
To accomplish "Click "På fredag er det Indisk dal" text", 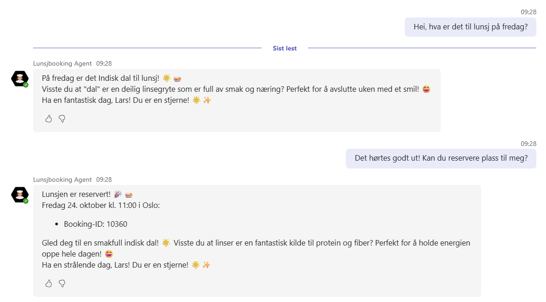I will tap(100, 78).
